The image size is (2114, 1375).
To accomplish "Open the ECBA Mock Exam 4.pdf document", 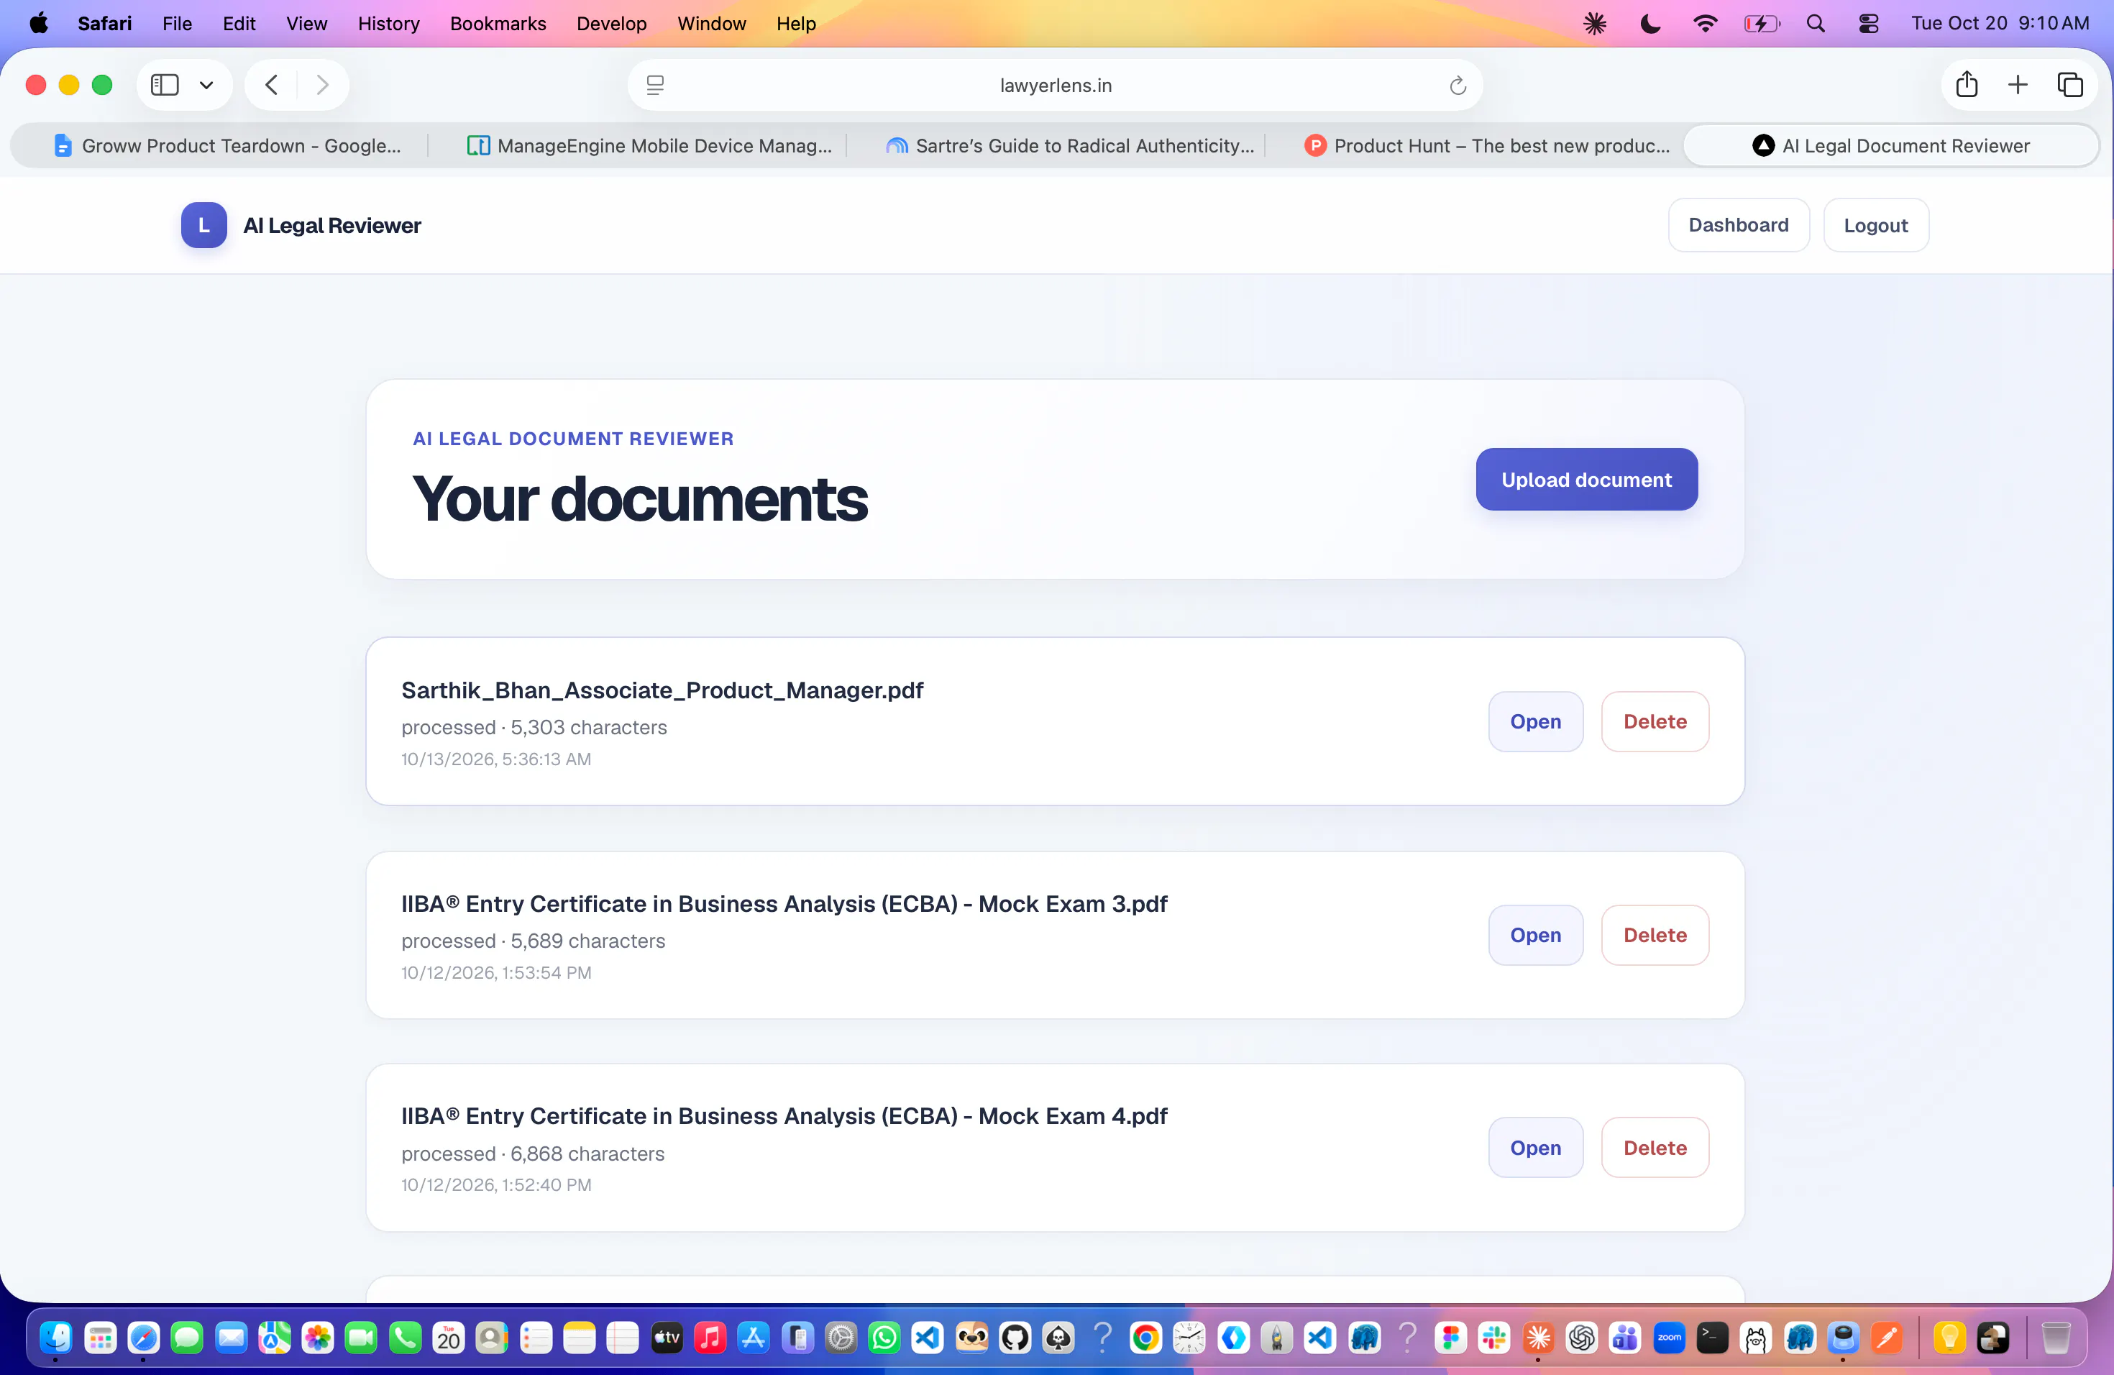I will [x=1535, y=1148].
